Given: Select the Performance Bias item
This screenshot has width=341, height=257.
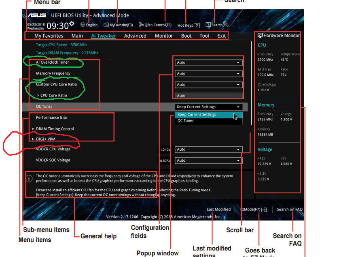Looking at the screenshot, I should 51,118.
